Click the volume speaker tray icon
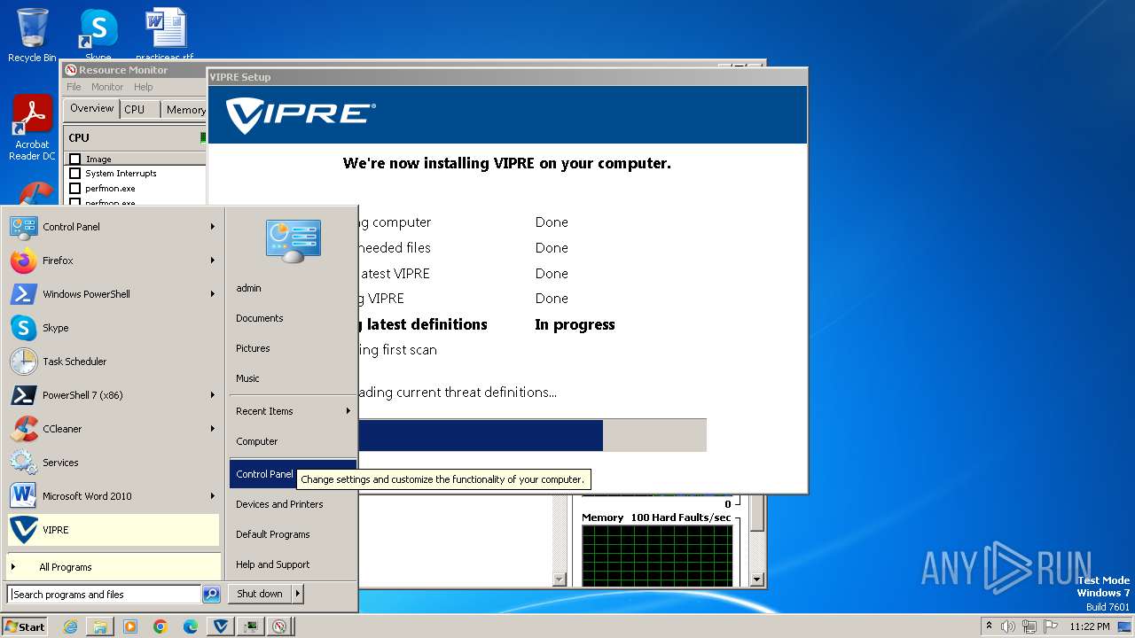This screenshot has height=638, width=1135. [x=1007, y=626]
